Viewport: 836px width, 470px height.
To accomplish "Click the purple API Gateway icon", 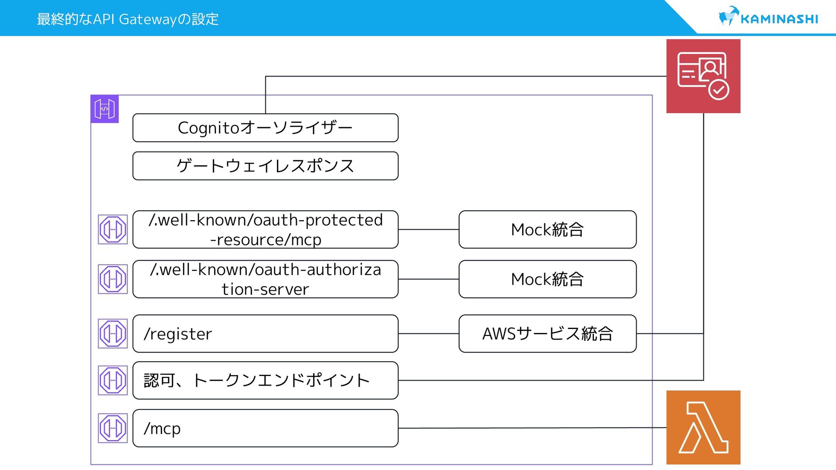I will point(104,109).
